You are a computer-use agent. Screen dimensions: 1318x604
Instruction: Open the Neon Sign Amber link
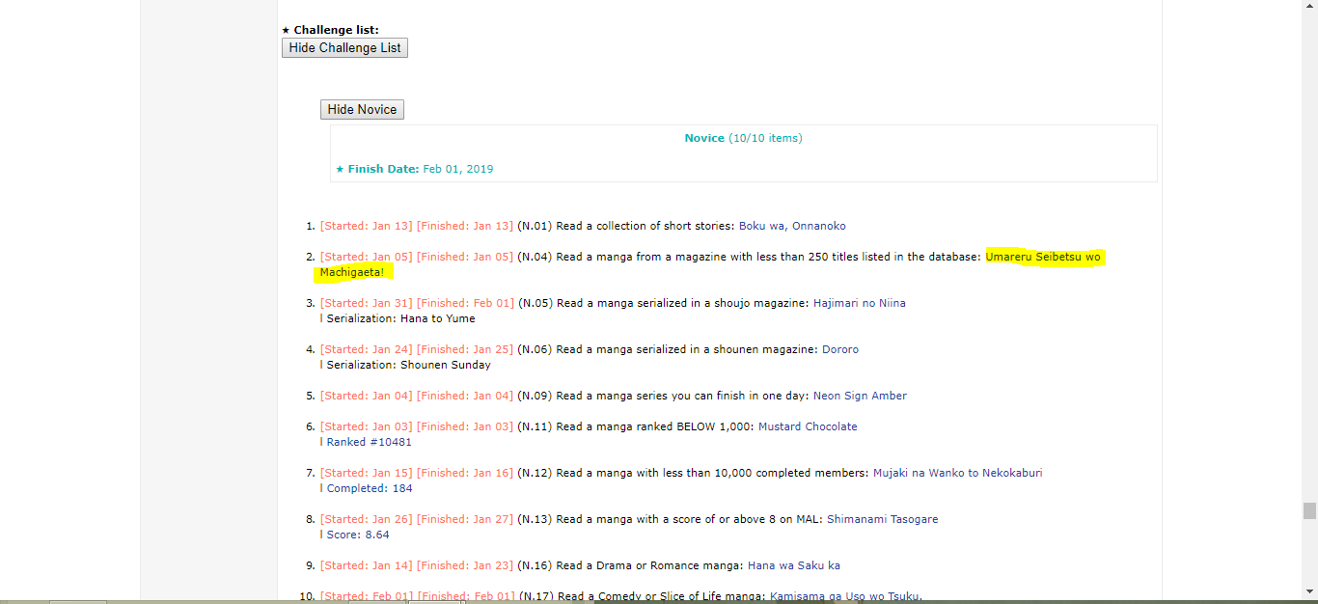click(859, 396)
